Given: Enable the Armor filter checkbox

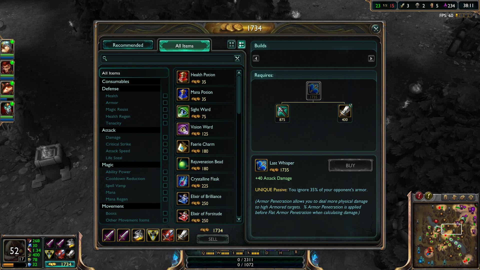Looking at the screenshot, I should 165,103.
